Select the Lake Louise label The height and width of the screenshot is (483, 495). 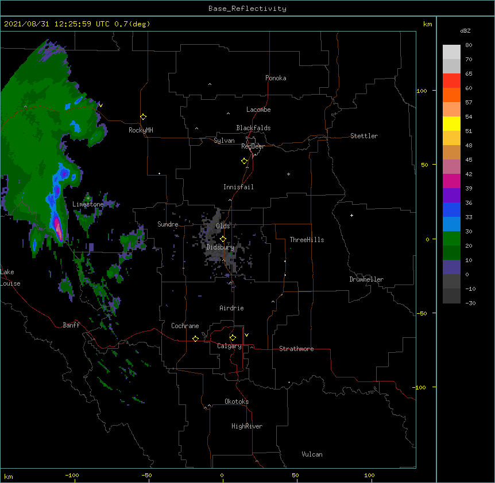pyautogui.click(x=9, y=278)
